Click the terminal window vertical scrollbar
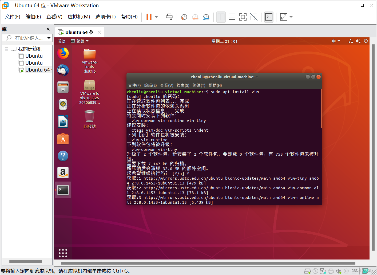The image size is (377, 275). click(x=322, y=109)
